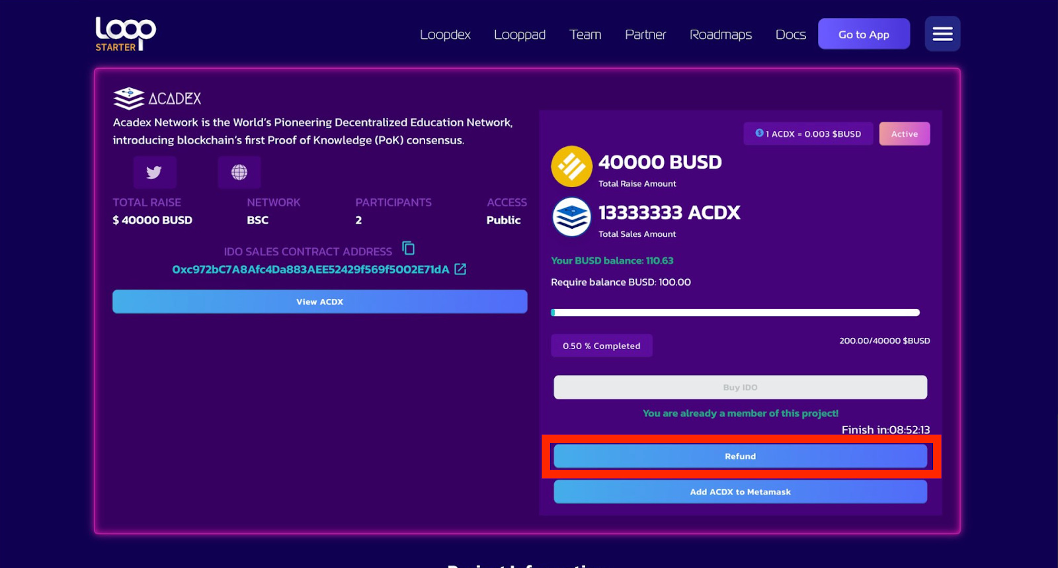
Task: Open Acadex Twitter profile icon
Action: [154, 173]
